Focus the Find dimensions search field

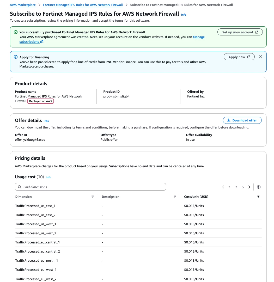(x=90, y=187)
